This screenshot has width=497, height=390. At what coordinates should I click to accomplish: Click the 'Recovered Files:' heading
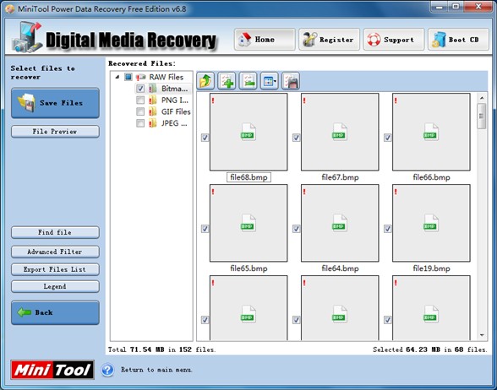pos(142,63)
